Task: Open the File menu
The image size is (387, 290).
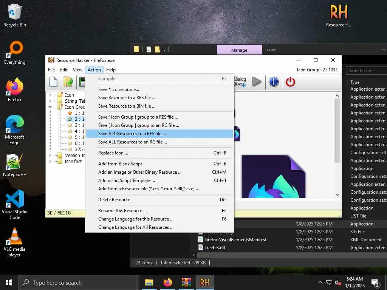Action: (51, 70)
